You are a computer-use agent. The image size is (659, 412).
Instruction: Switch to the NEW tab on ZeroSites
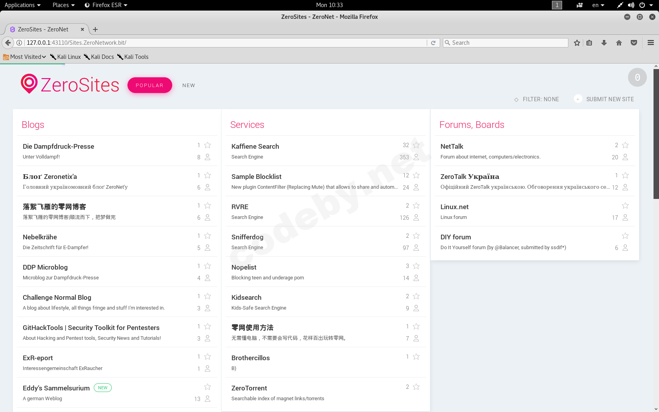[189, 85]
